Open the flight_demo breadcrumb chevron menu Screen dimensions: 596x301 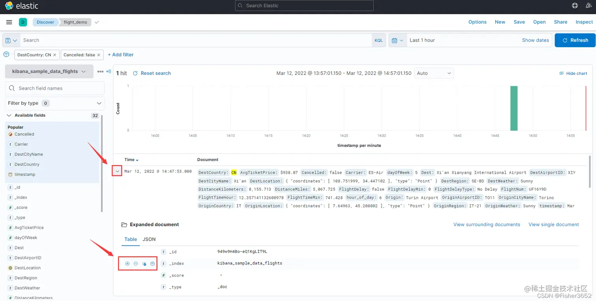(97, 22)
